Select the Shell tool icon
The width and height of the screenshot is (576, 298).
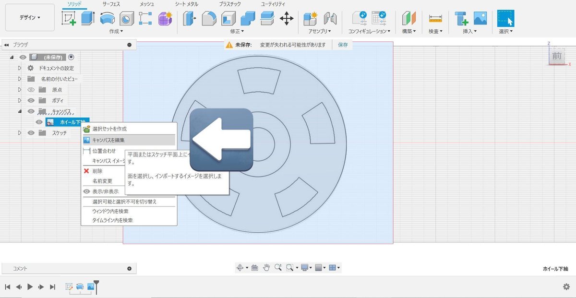tap(228, 19)
